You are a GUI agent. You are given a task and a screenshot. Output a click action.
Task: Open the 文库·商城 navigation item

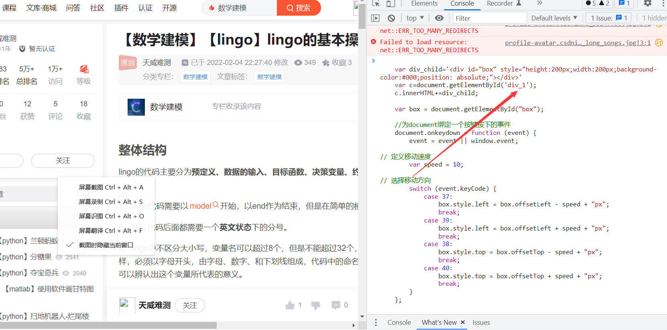[x=41, y=8]
